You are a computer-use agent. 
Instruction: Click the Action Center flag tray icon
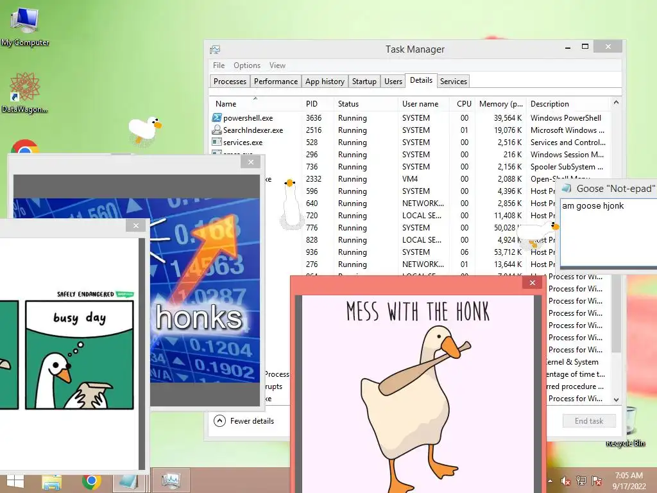597,481
